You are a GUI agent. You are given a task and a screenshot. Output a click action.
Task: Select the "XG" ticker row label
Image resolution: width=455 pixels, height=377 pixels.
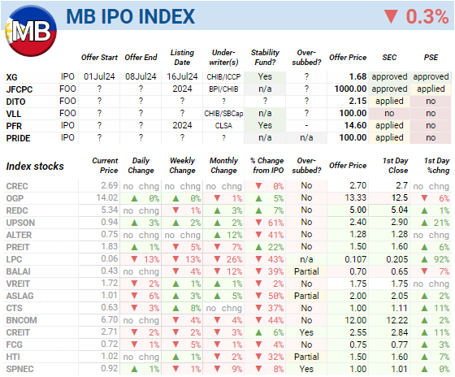point(11,77)
